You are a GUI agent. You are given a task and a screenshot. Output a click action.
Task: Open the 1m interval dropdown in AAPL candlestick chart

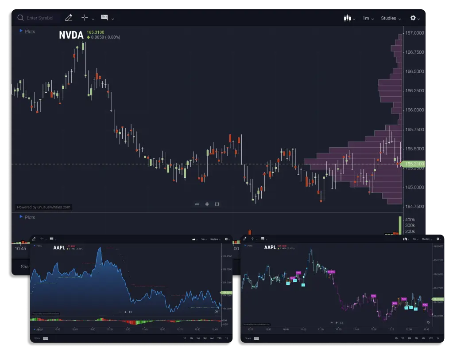coord(415,239)
